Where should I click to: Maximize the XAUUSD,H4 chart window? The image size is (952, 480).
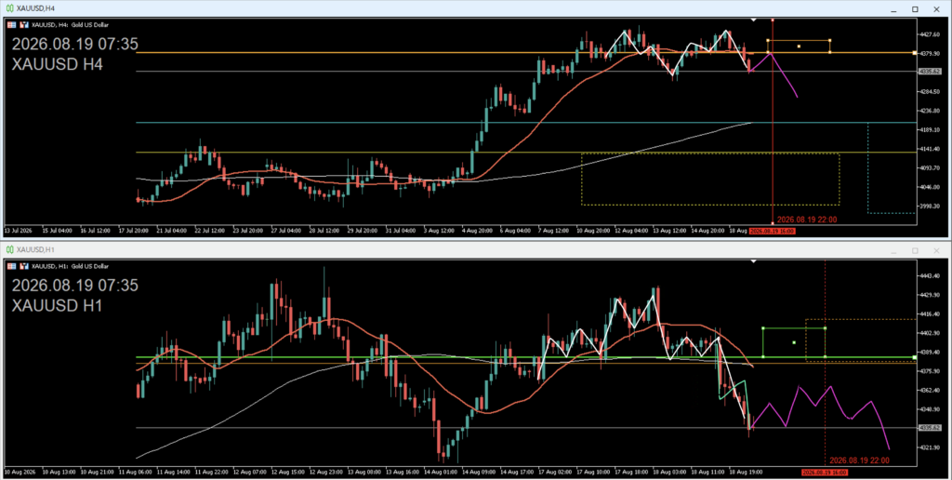[x=915, y=9]
